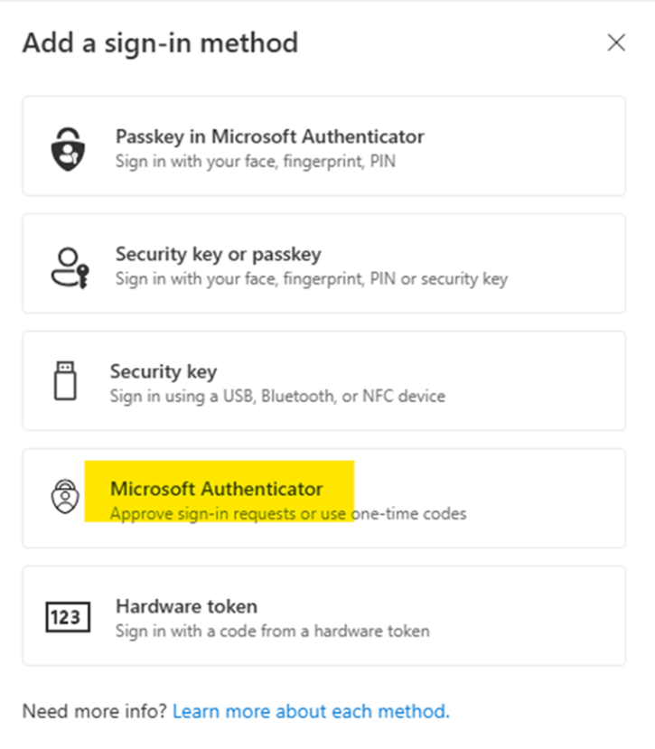This screenshot has height=749, width=655.
Task: Select Passkey in Microsoft Authenticator option
Action: [324, 145]
